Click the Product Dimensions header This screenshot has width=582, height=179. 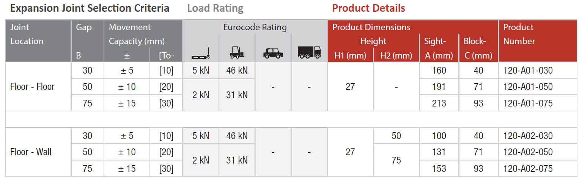[x=371, y=27]
